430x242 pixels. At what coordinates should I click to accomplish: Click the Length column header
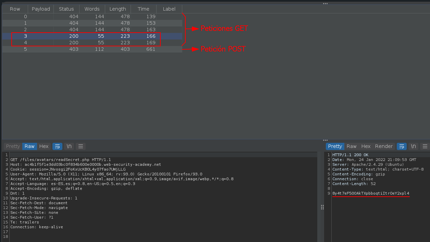coord(118,9)
